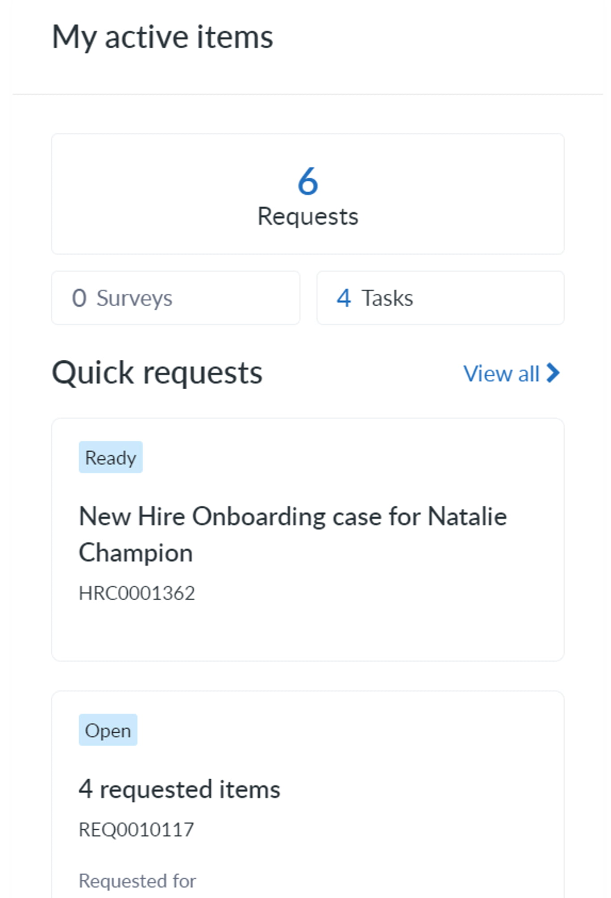Viewport: 611px width, 898px height.
Task: Click the Open status badge
Action: point(108,730)
